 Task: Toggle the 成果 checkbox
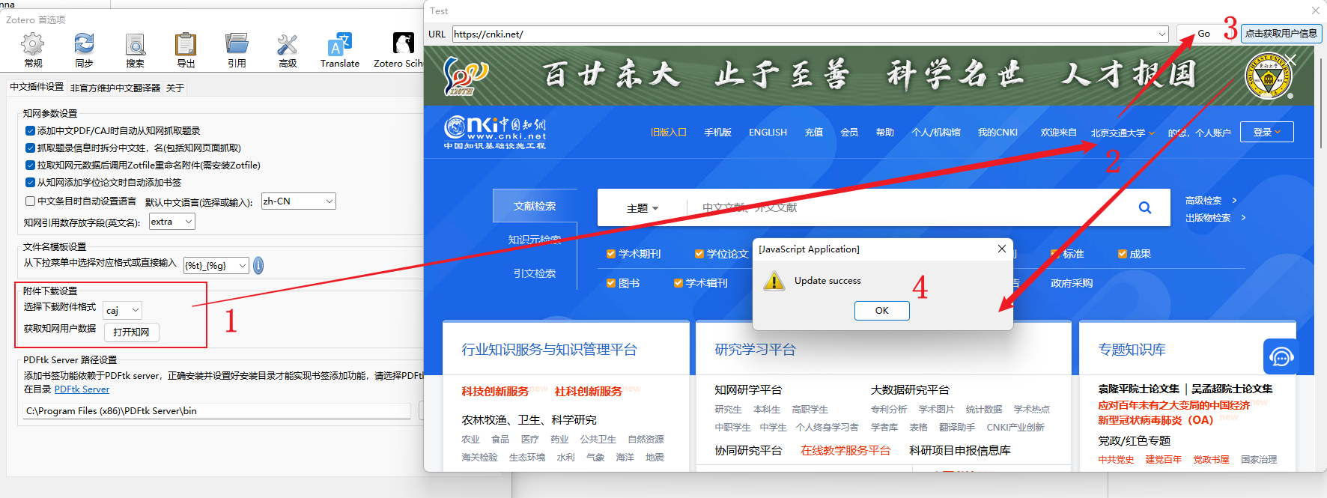pyautogui.click(x=1123, y=254)
